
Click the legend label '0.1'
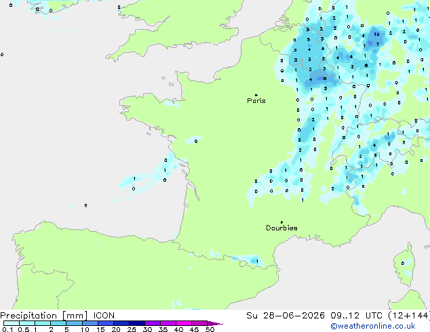tap(7, 329)
